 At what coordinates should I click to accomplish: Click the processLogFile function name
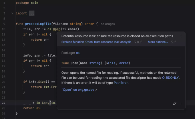(x=38, y=24)
